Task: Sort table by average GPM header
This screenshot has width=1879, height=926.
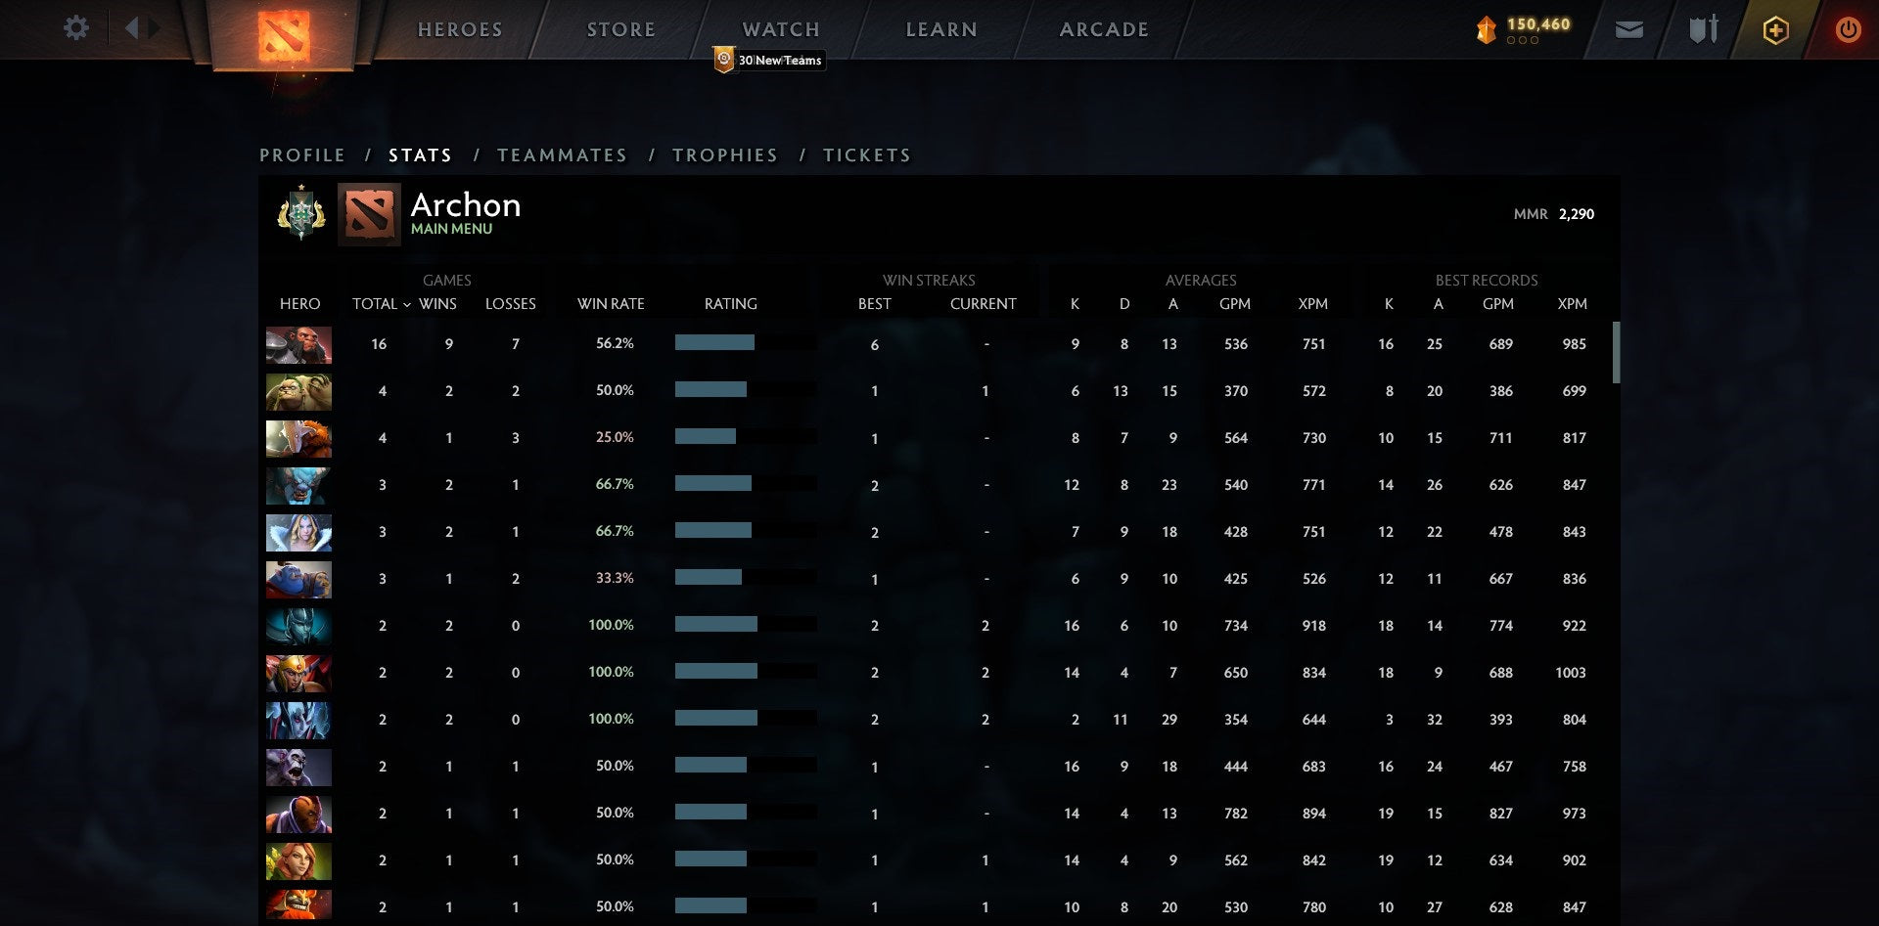Action: click(1234, 304)
